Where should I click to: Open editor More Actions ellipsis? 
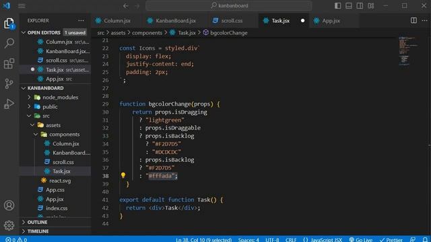point(424,20)
